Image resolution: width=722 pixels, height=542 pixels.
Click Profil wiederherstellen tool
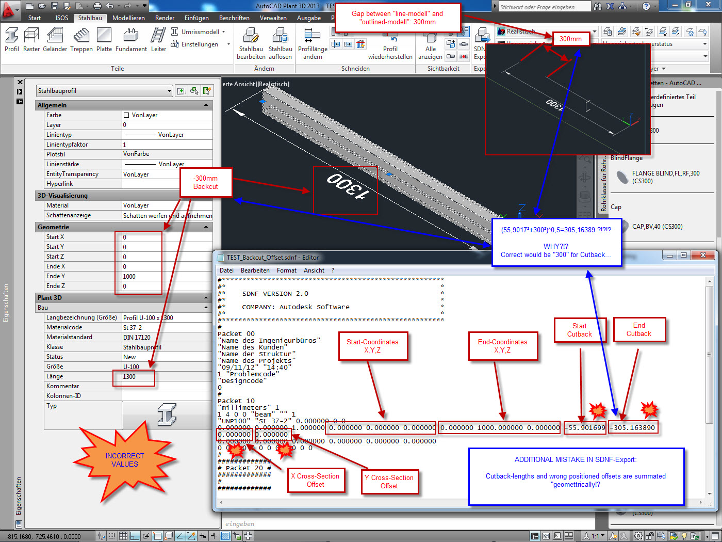390,47
